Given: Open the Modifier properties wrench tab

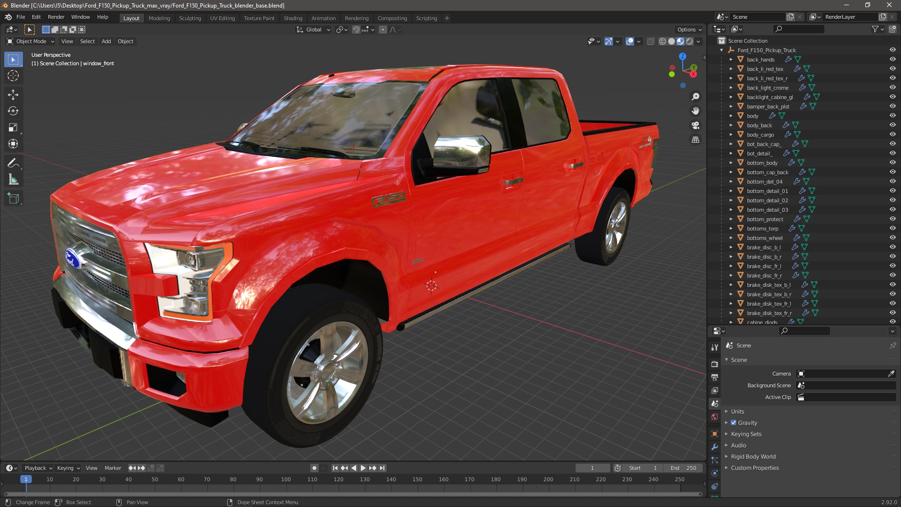Looking at the screenshot, I should click(715, 447).
